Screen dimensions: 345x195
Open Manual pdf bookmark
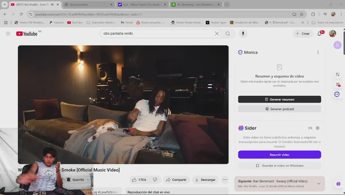(280, 22)
